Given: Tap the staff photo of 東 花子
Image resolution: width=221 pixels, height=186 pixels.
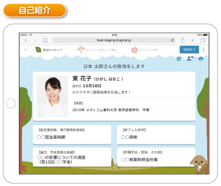Looking at the screenshot, I should point(52,96).
